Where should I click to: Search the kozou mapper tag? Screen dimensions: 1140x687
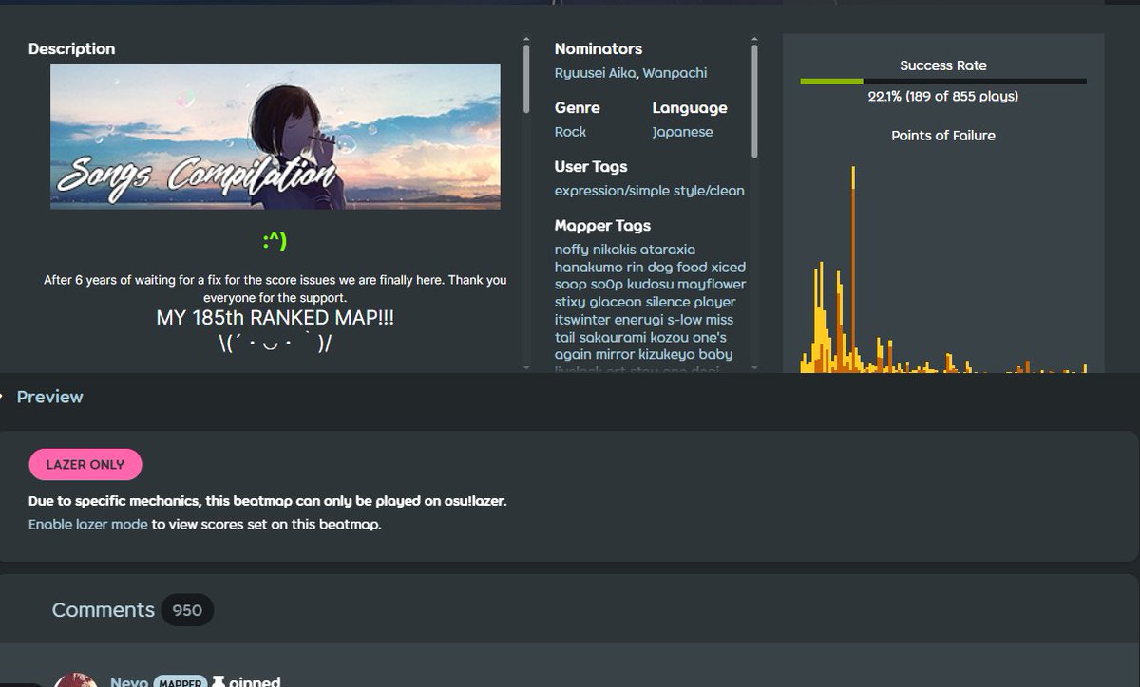[x=671, y=338]
